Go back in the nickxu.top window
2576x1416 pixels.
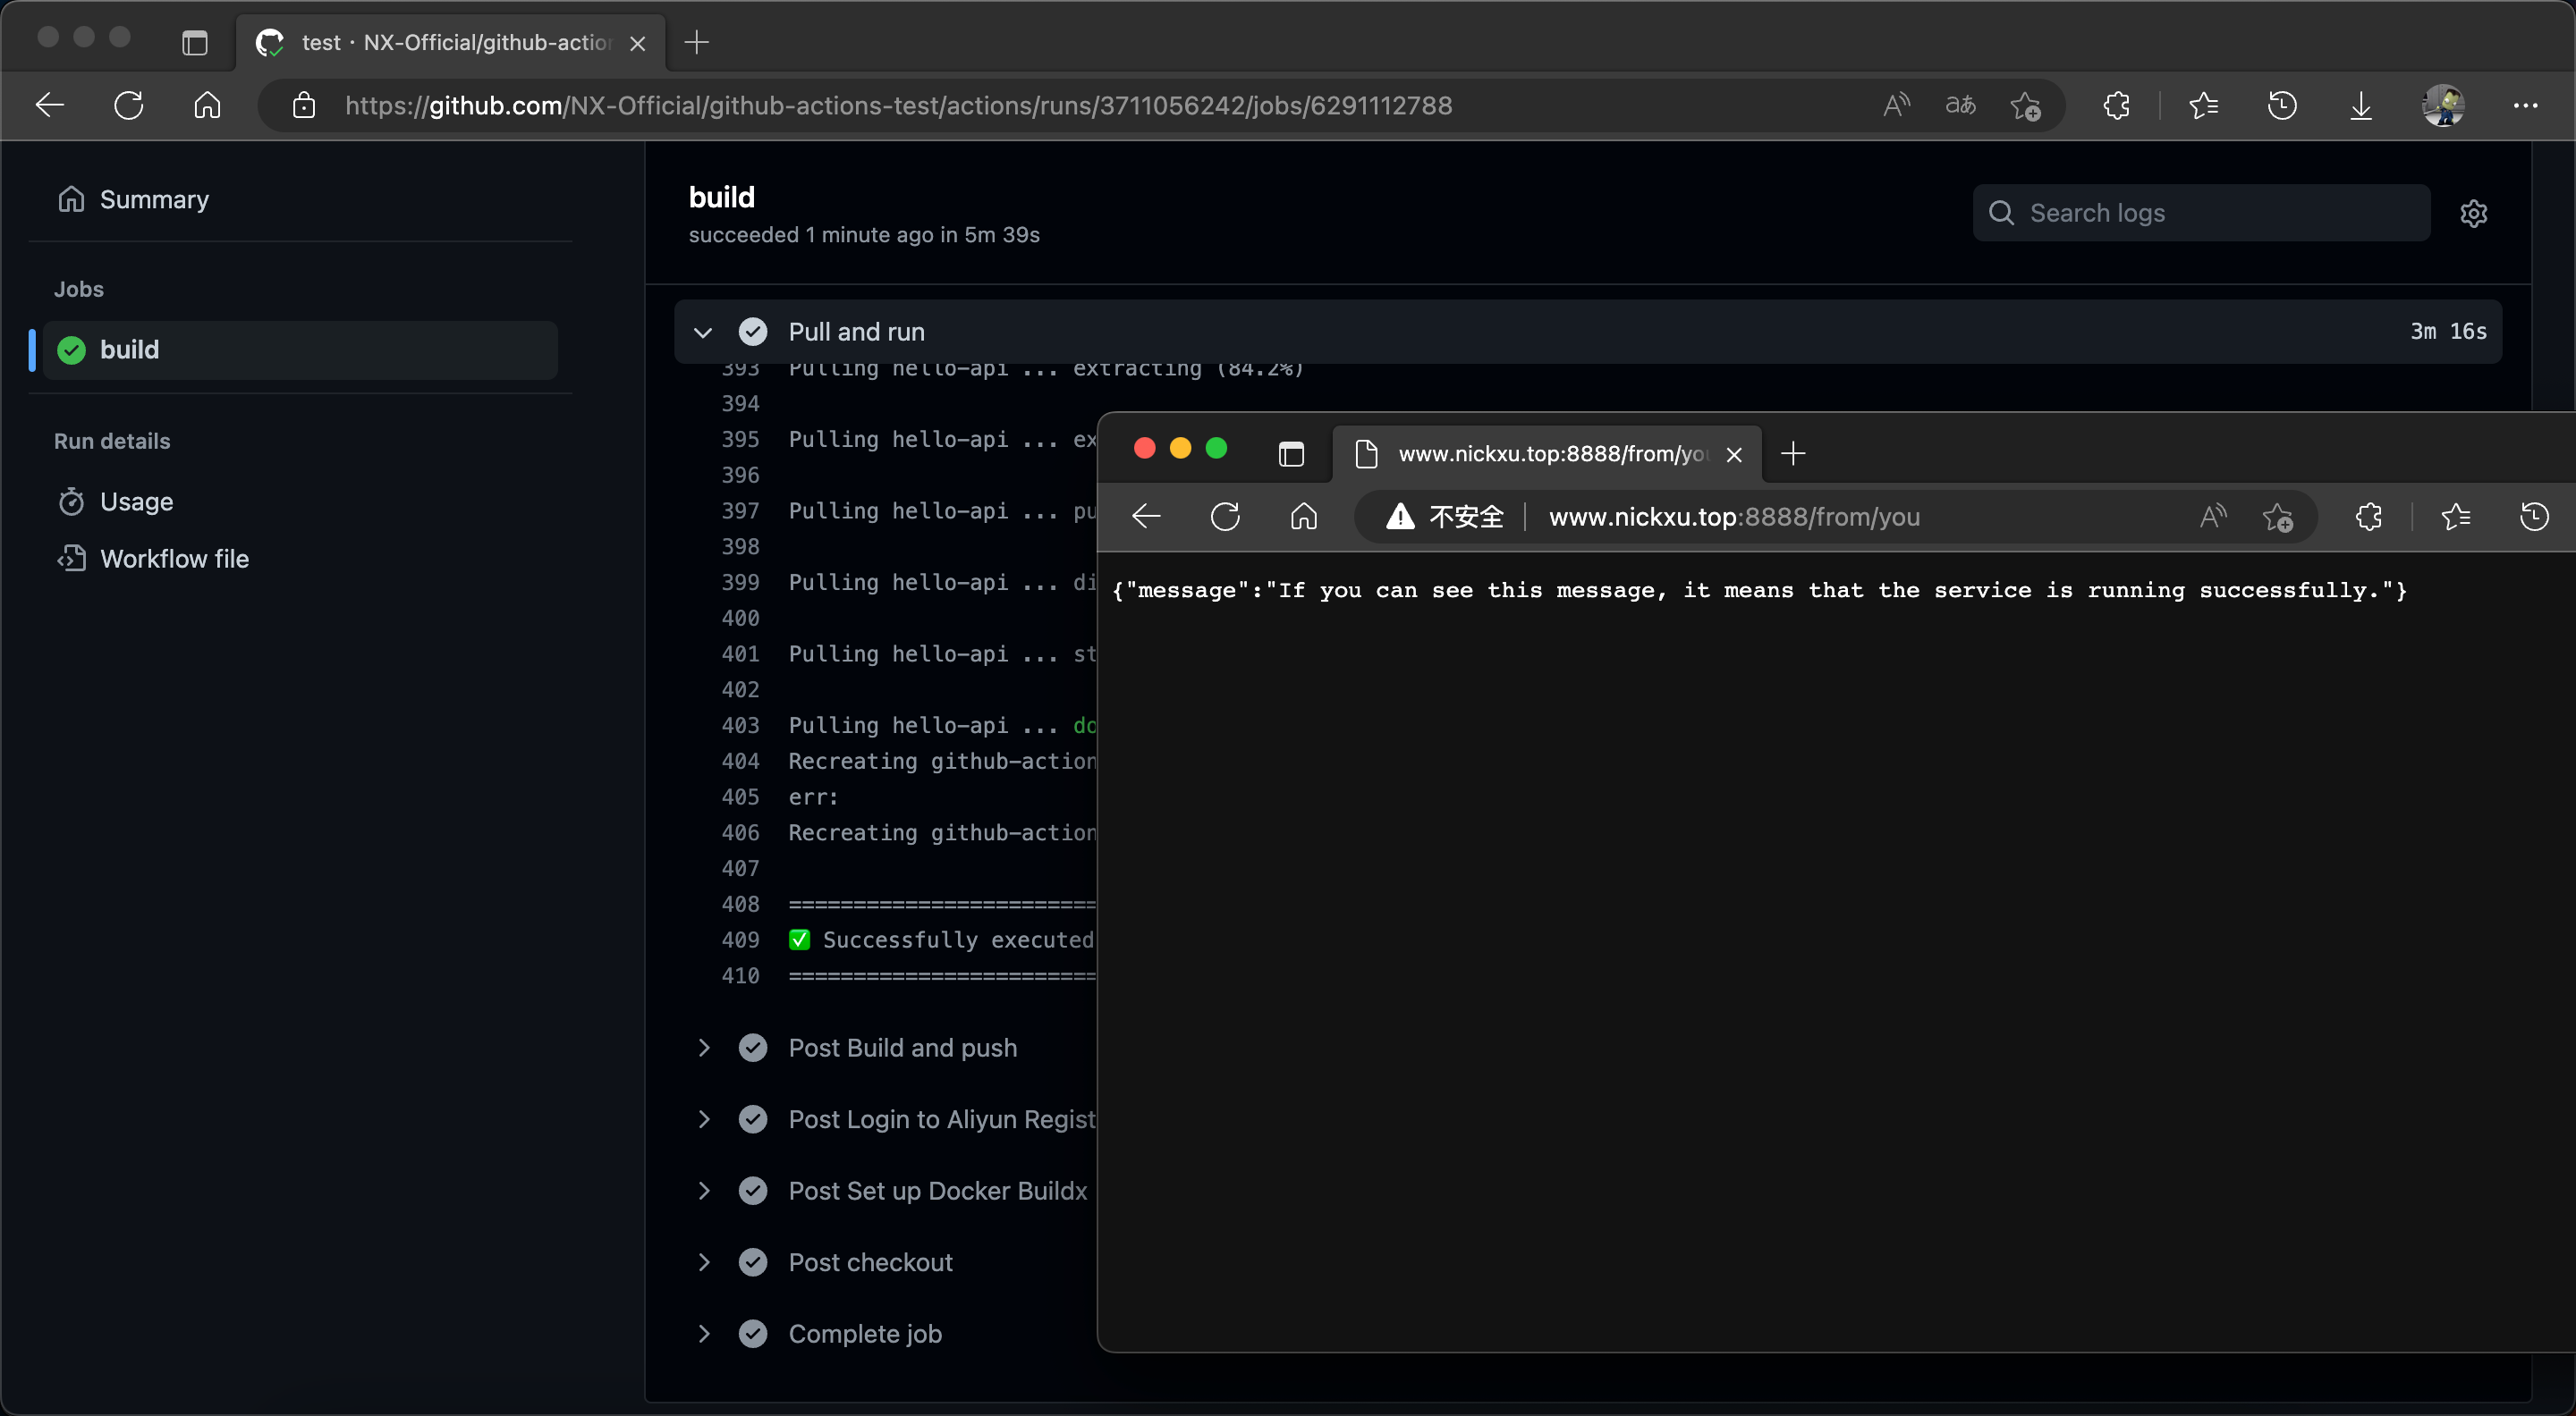click(x=1146, y=517)
